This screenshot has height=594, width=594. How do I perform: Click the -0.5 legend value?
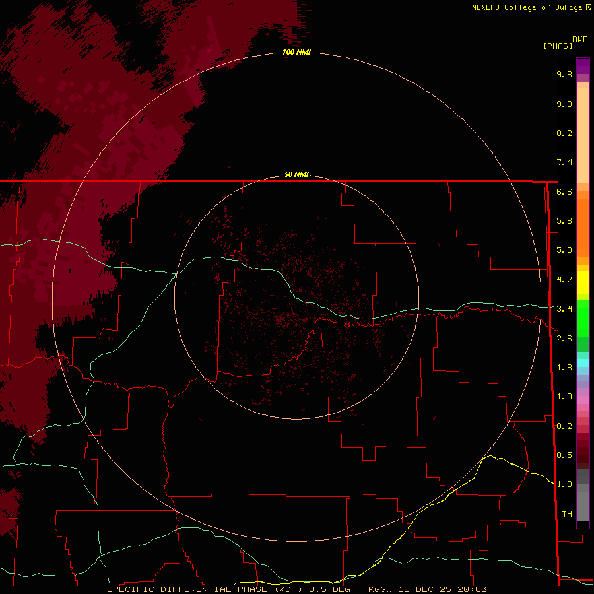point(562,455)
